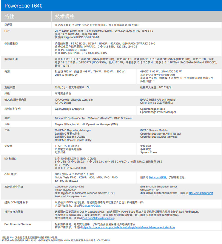Click the text Quick Sync 2 BLE/无线模块

(x=157, y=103)
